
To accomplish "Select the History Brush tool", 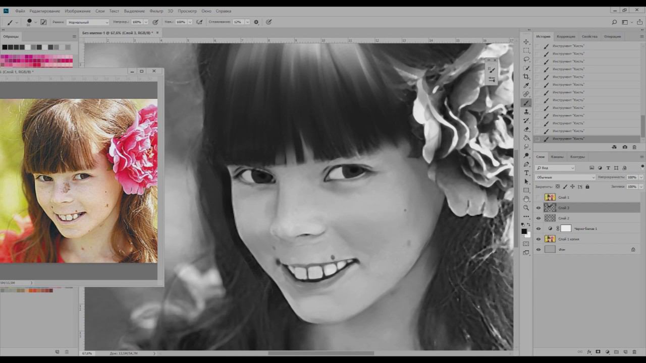I will tap(526, 120).
